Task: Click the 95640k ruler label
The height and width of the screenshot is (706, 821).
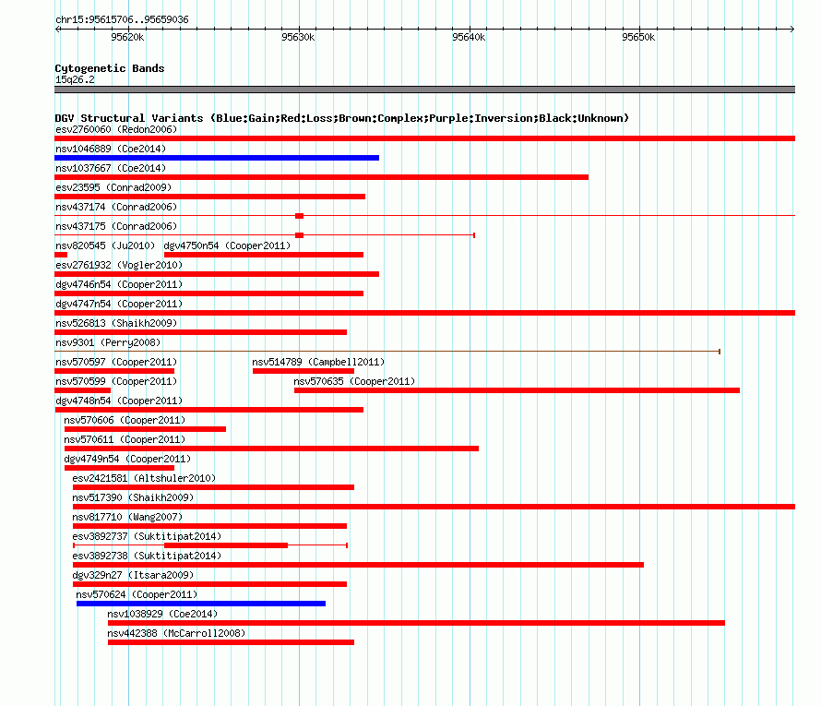Action: pos(469,37)
